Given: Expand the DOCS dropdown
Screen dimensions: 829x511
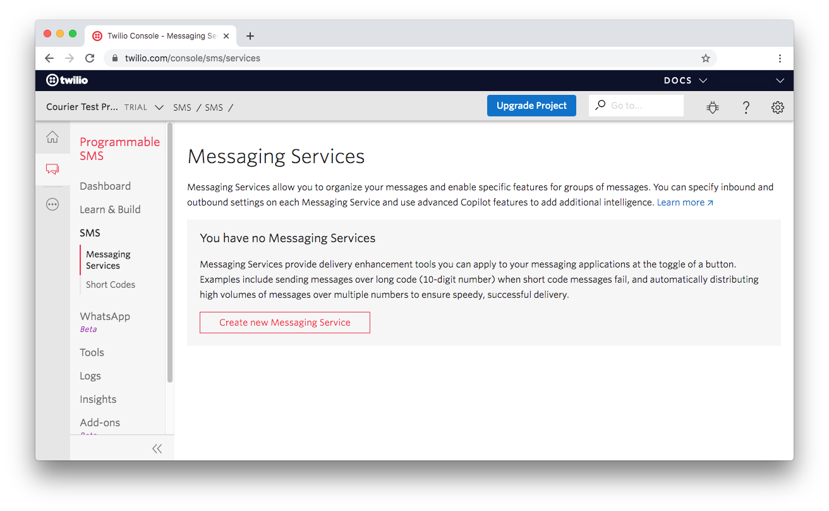Looking at the screenshot, I should 686,80.
